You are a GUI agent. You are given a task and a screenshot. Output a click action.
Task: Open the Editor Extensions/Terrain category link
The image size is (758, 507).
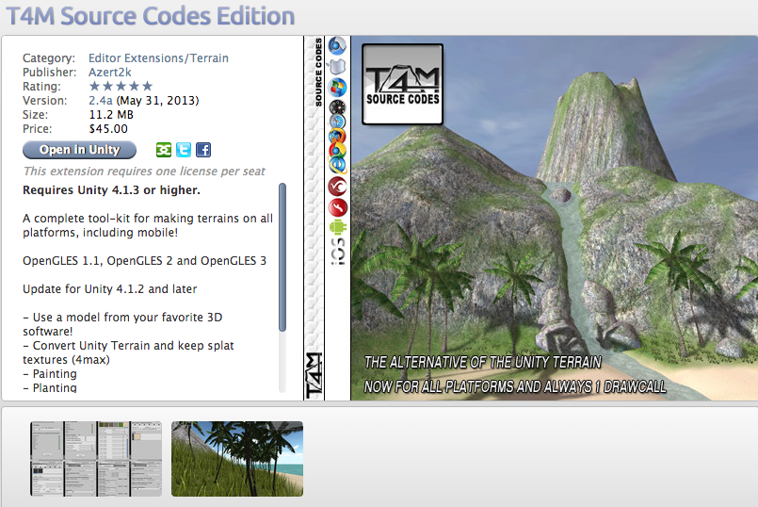[x=158, y=58]
